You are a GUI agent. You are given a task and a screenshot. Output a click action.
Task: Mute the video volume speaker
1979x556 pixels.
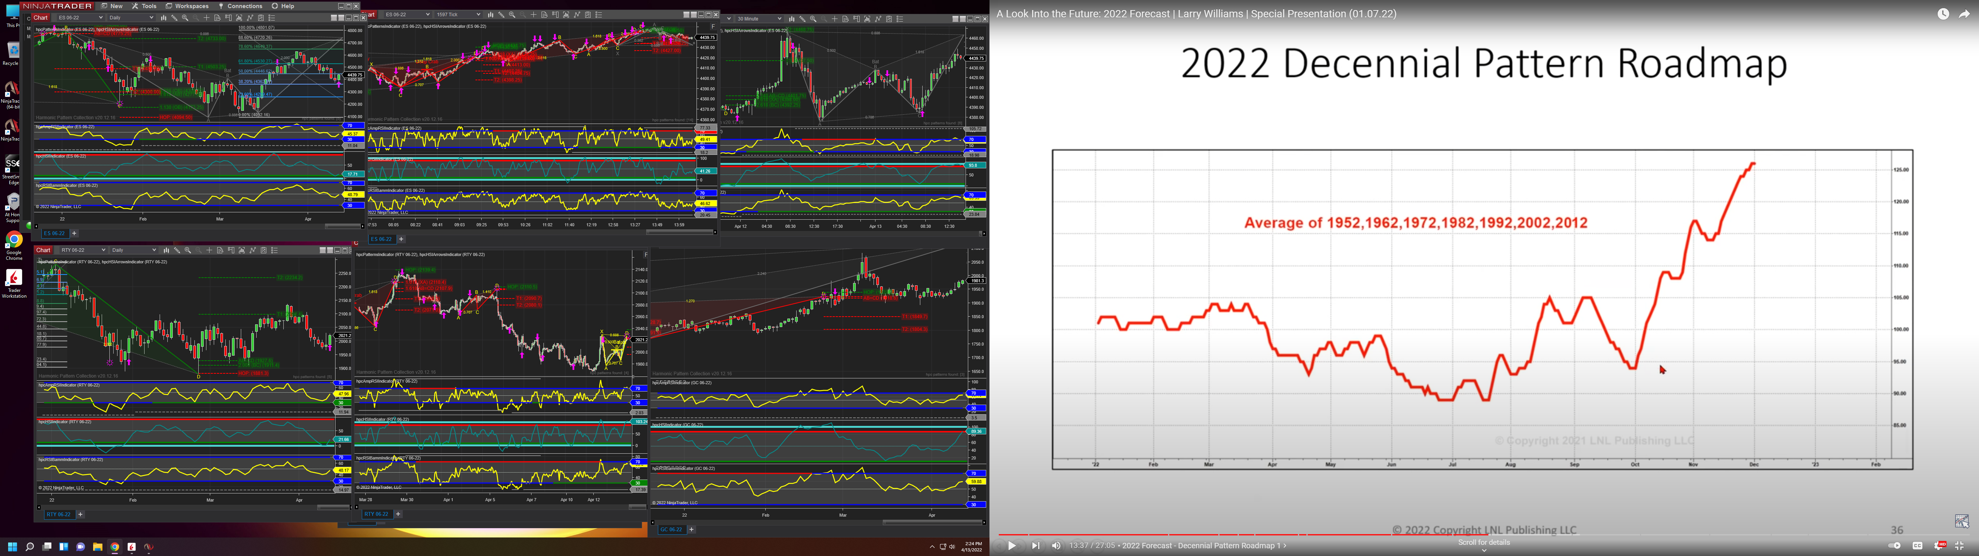pyautogui.click(x=1056, y=546)
